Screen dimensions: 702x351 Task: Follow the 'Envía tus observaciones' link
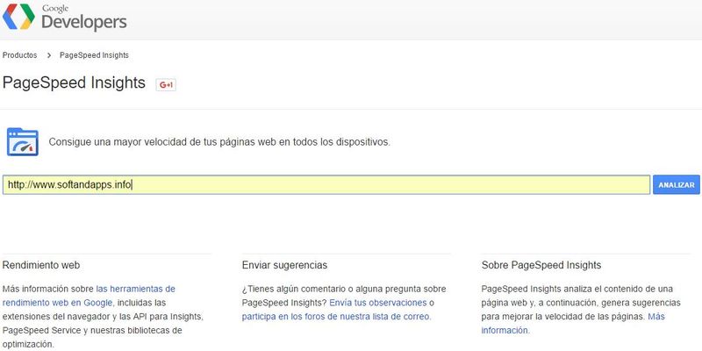click(378, 303)
